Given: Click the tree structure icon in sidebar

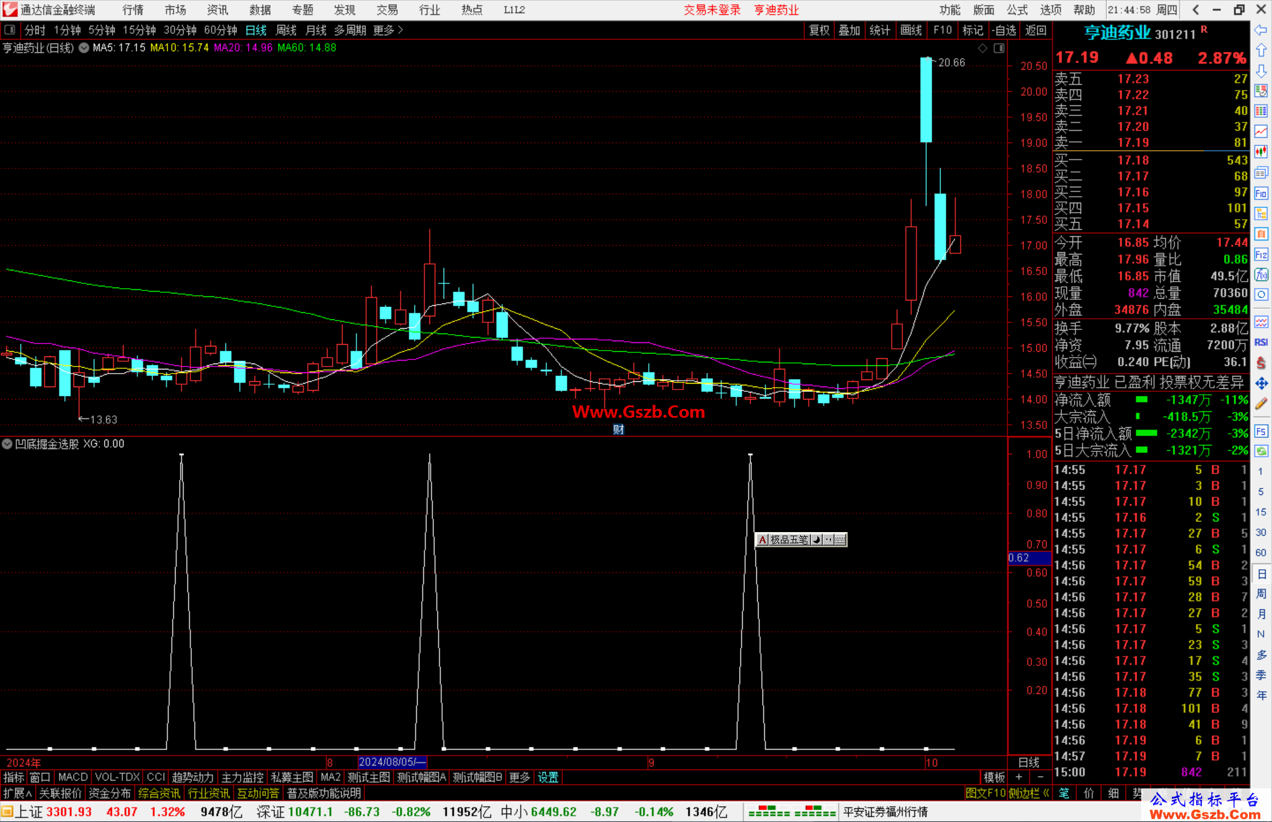Looking at the screenshot, I should click(1261, 213).
